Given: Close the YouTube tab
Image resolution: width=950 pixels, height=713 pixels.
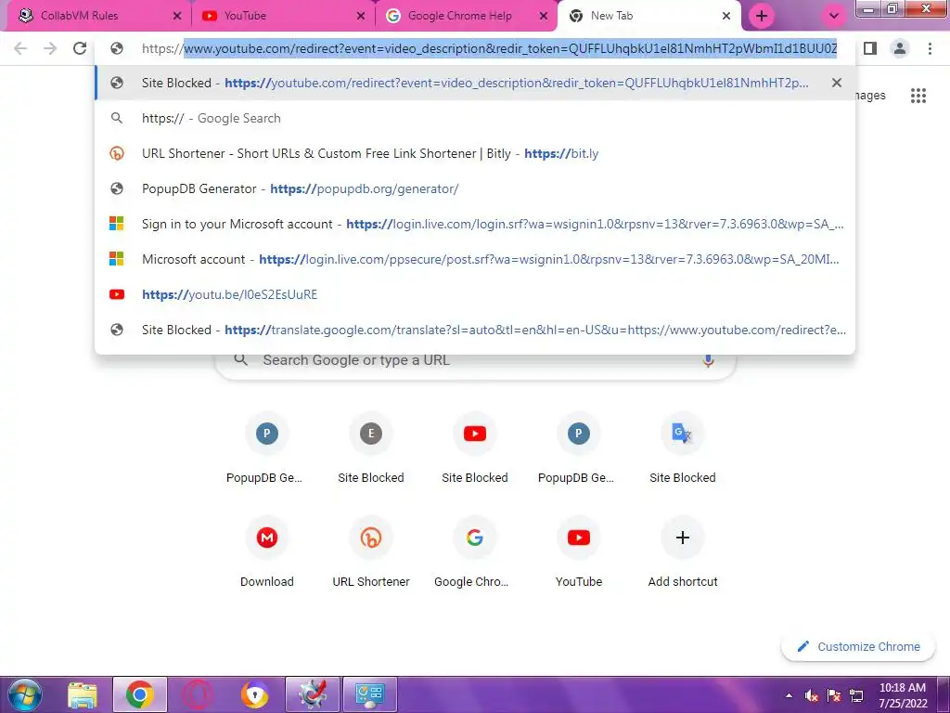Looking at the screenshot, I should coord(361,16).
